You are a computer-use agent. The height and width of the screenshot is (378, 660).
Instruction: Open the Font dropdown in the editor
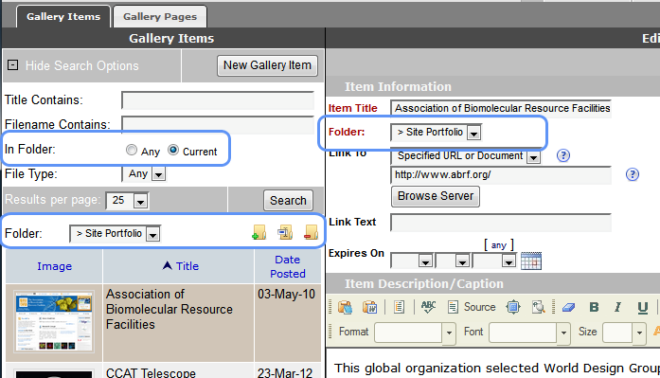pyautogui.click(x=529, y=333)
